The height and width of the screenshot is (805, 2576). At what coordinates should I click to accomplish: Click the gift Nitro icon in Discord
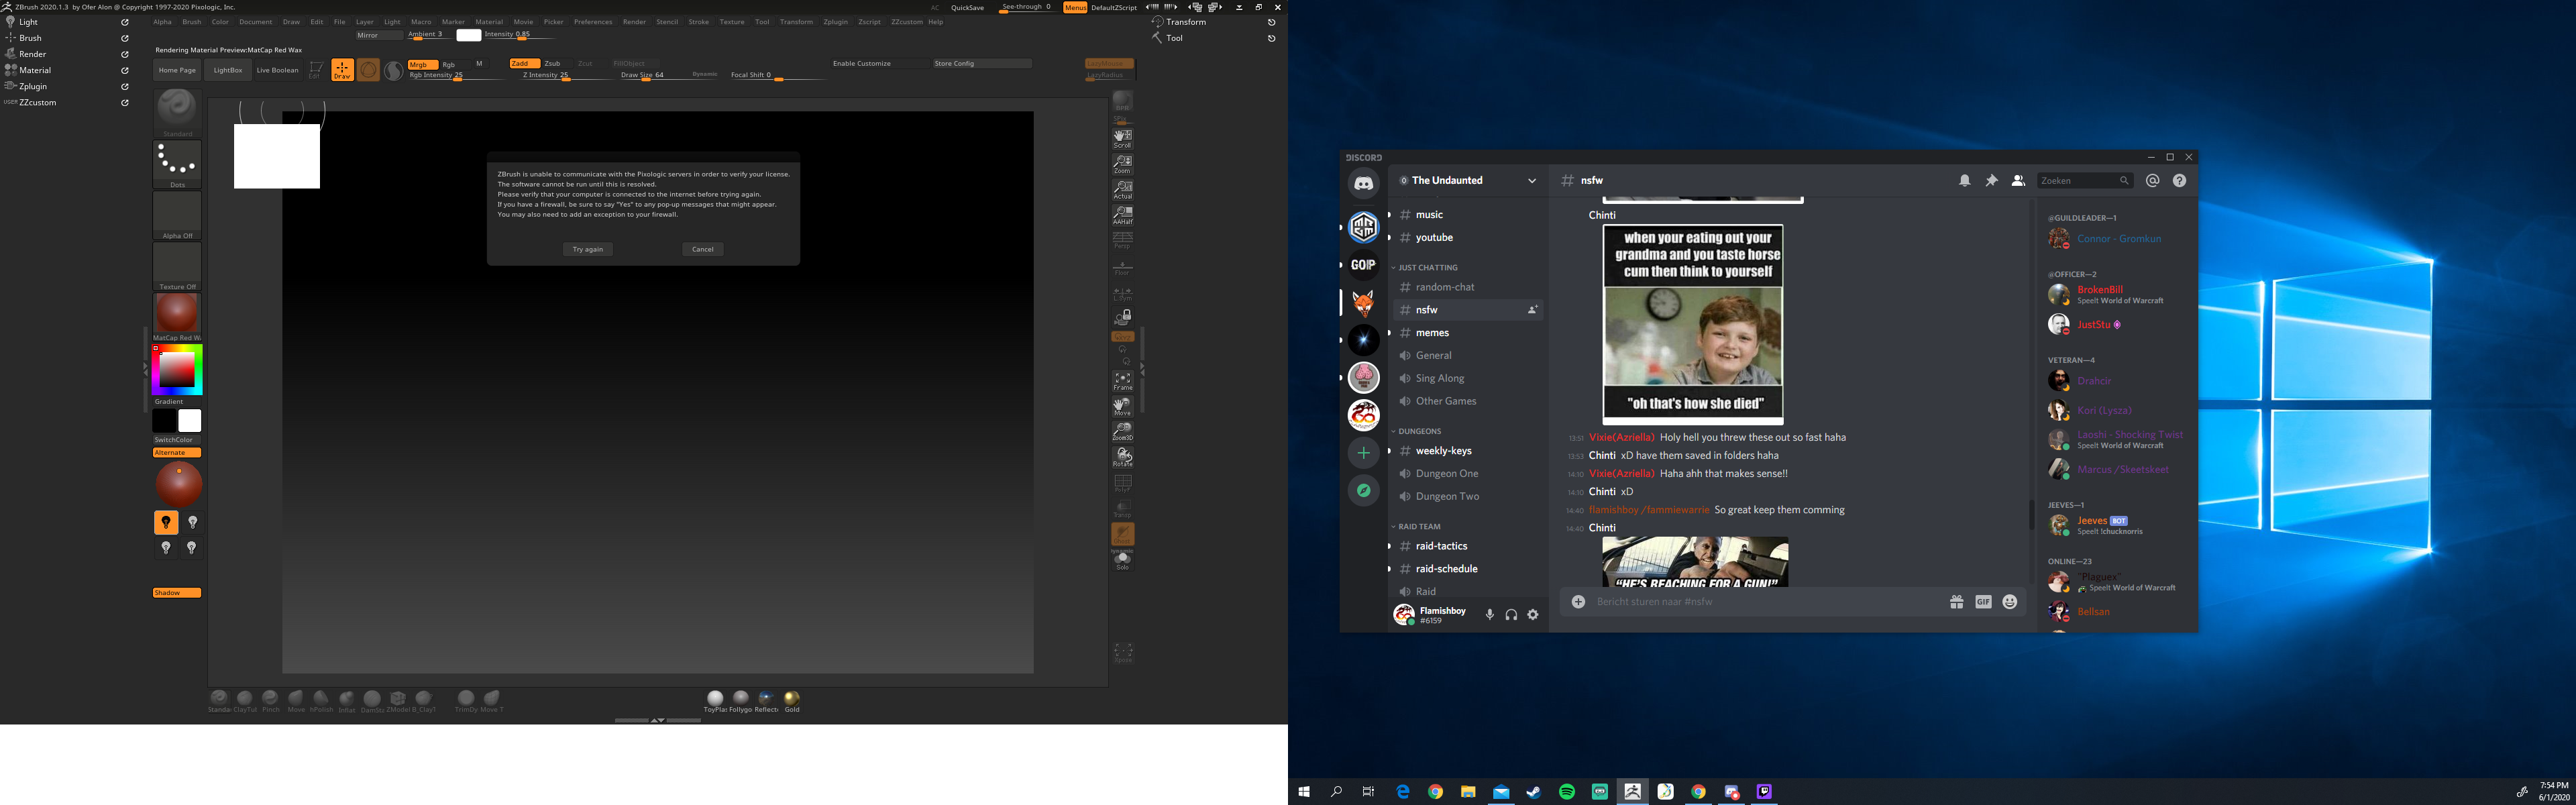pos(1956,602)
